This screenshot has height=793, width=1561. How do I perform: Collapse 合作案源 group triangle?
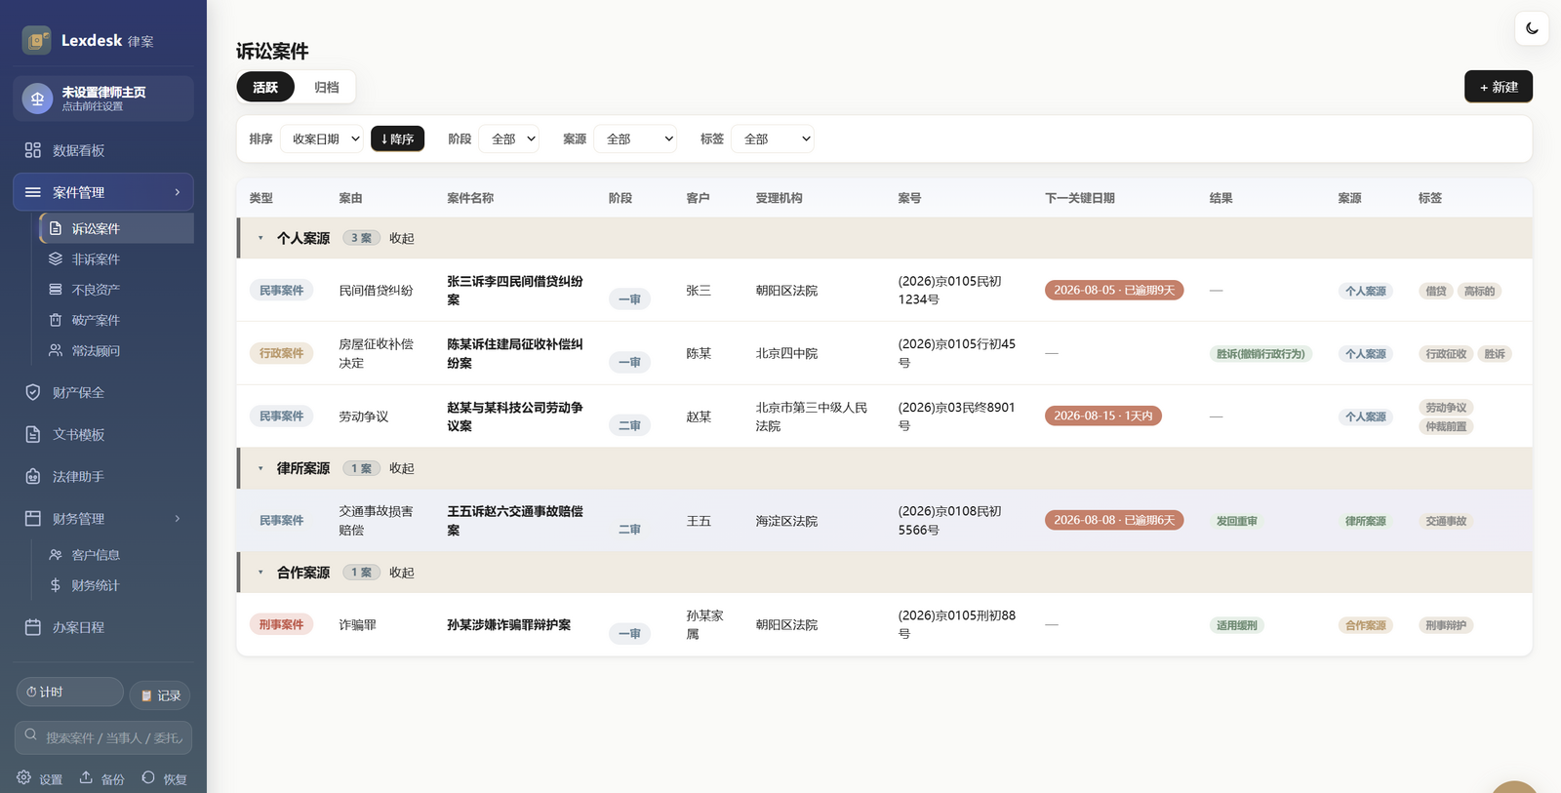pos(260,573)
